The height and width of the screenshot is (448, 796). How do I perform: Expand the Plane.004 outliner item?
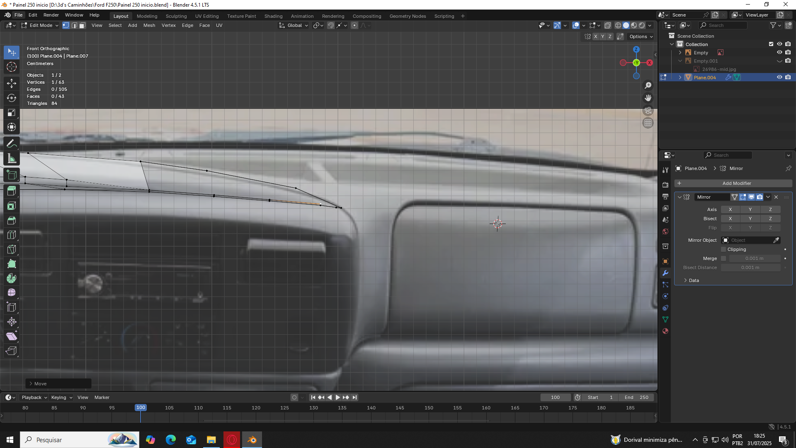[x=680, y=78]
